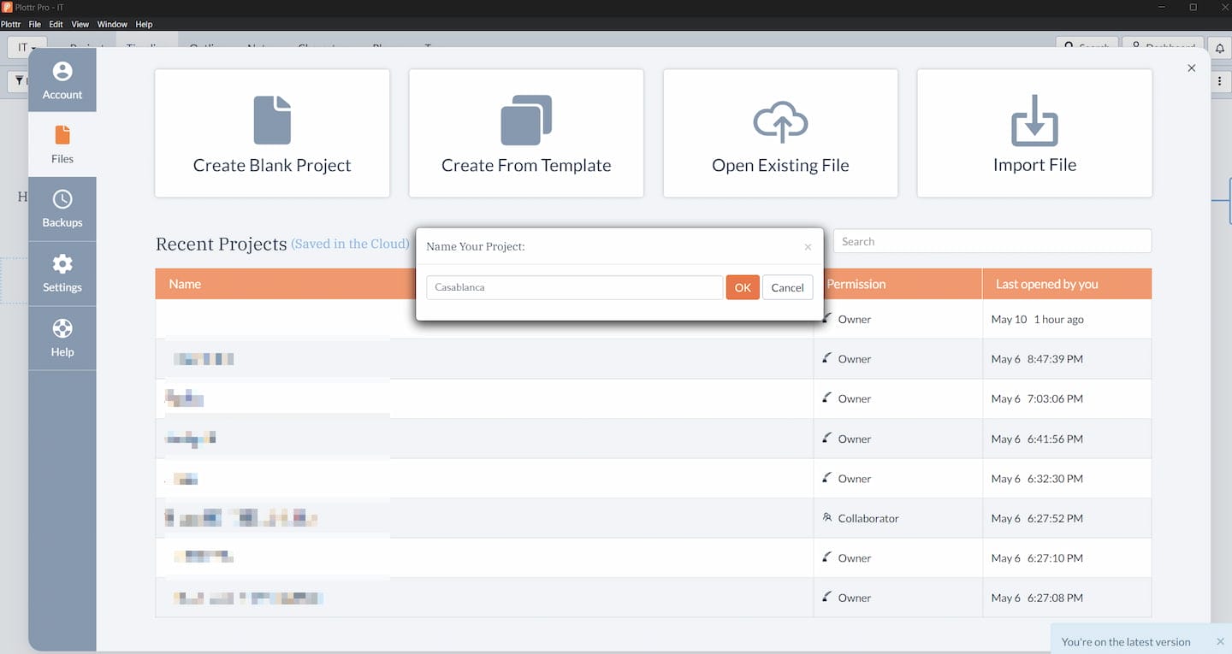Image resolution: width=1232 pixels, height=654 pixels.
Task: Click the Open Existing File cloud icon
Action: (x=780, y=122)
